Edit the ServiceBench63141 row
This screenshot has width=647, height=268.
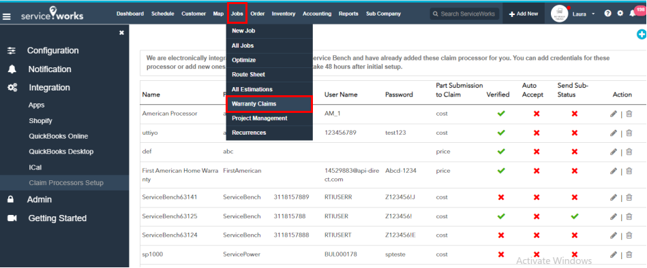(614, 197)
